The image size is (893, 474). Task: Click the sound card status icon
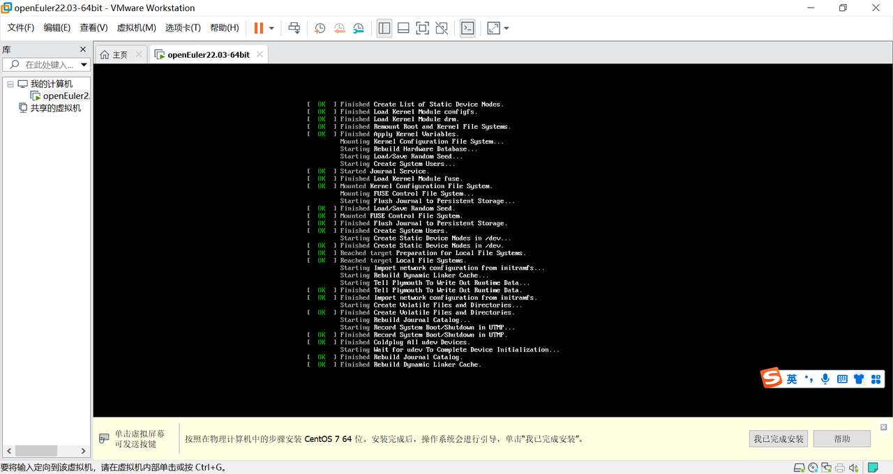pyautogui.click(x=853, y=467)
